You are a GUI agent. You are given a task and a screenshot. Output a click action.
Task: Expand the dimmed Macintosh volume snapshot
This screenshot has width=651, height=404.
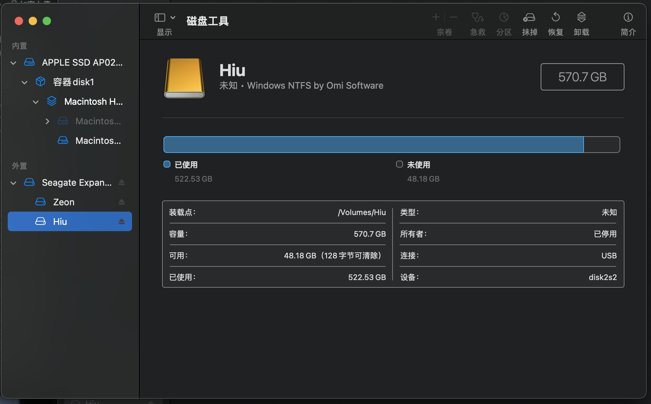(x=47, y=121)
